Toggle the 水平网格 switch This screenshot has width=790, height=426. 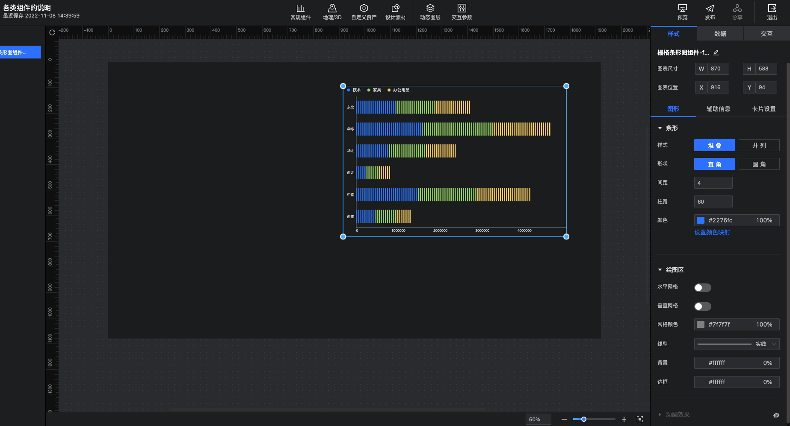702,288
